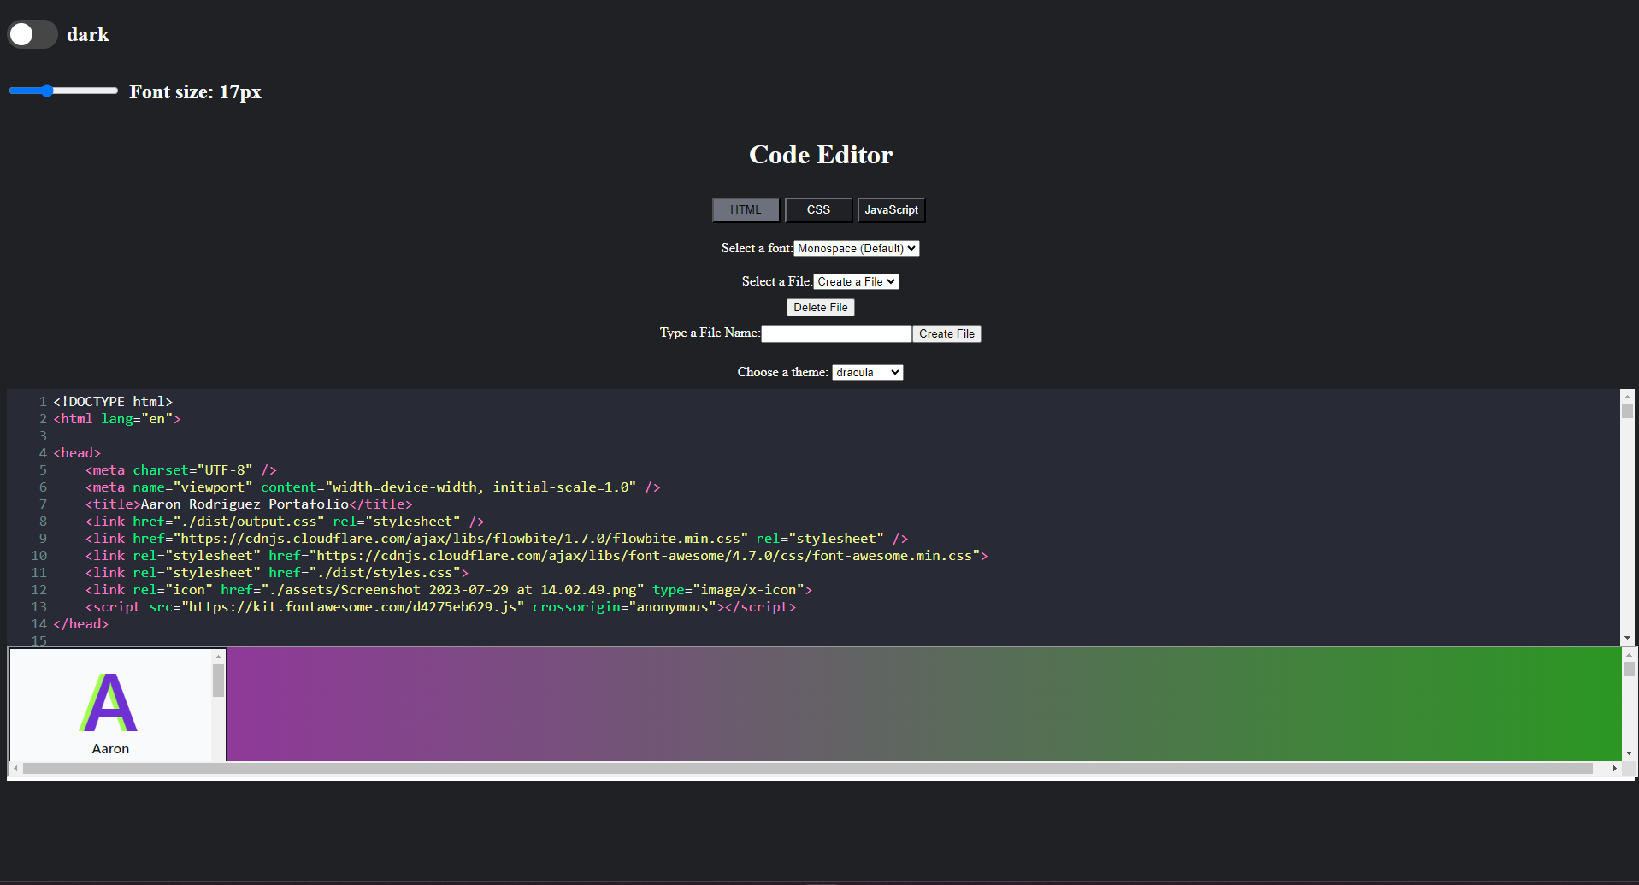
Task: Click the Aaron name text in preview
Action: coord(110,749)
